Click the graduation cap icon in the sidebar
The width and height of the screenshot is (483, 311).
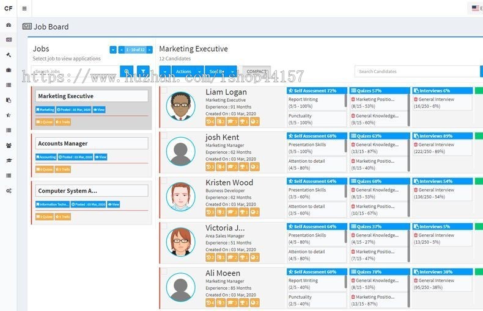[x=9, y=160]
